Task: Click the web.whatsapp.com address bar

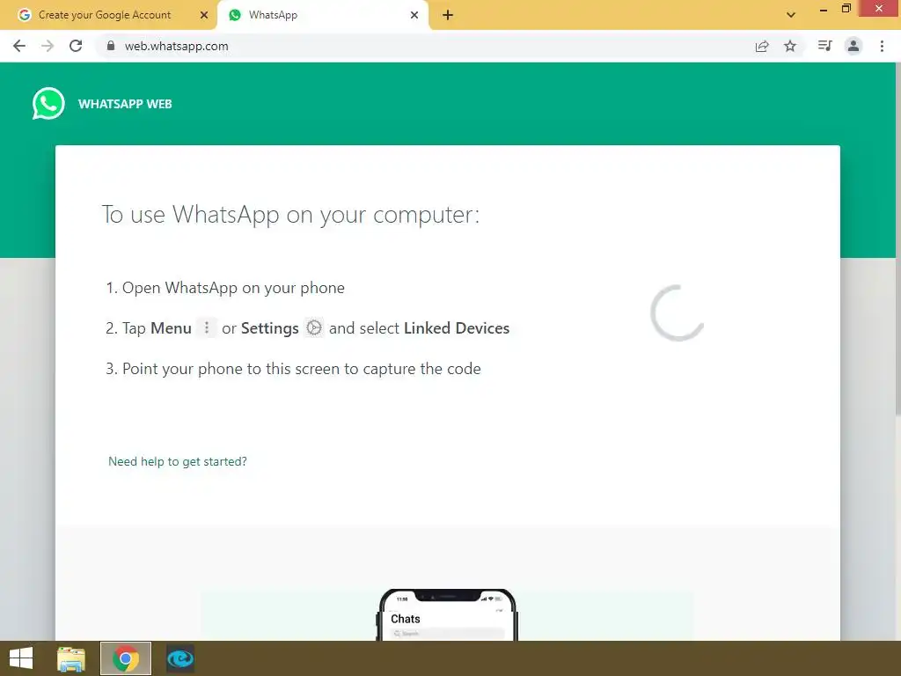Action: [425, 46]
